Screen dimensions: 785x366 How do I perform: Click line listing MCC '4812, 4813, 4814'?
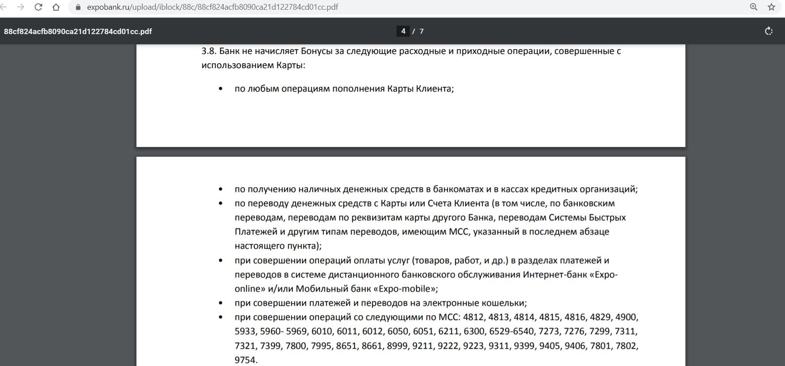(x=436, y=317)
